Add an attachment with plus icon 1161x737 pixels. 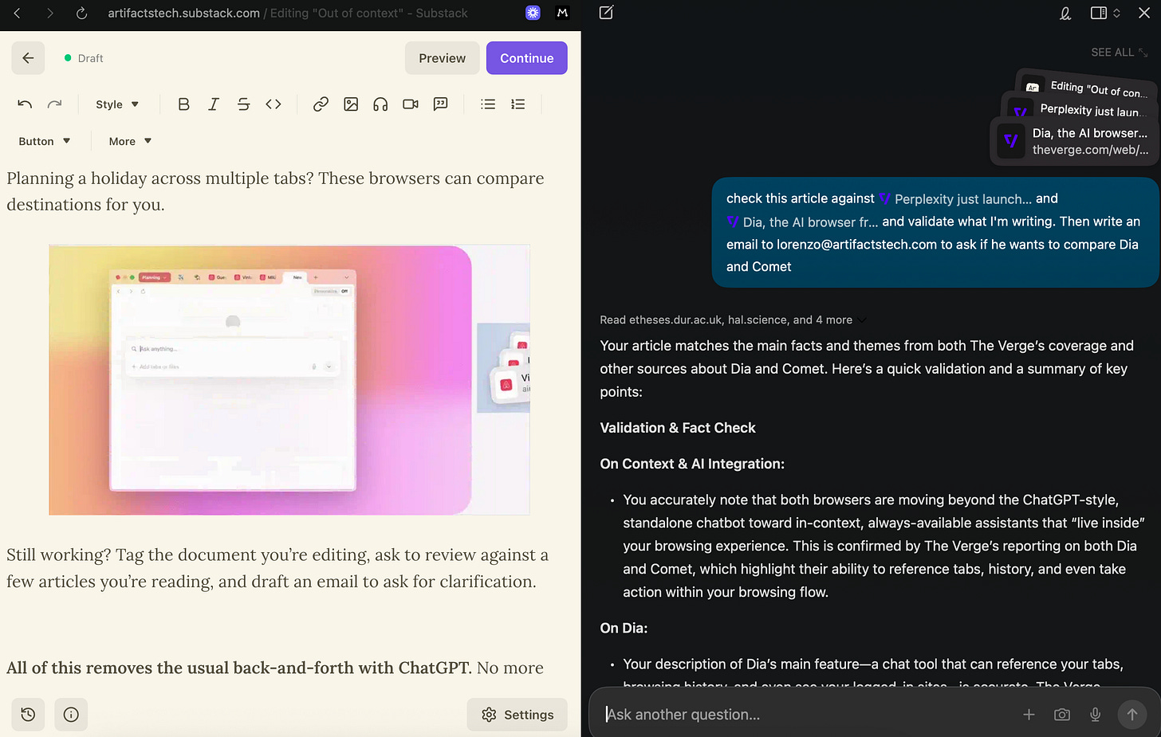coord(1029,715)
